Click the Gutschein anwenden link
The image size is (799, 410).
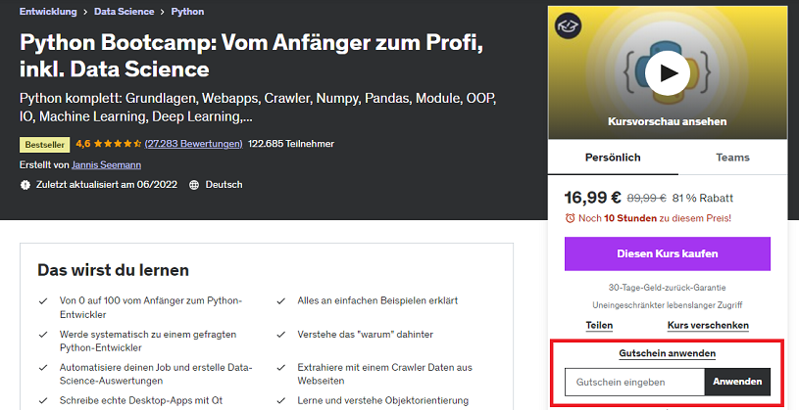point(667,353)
